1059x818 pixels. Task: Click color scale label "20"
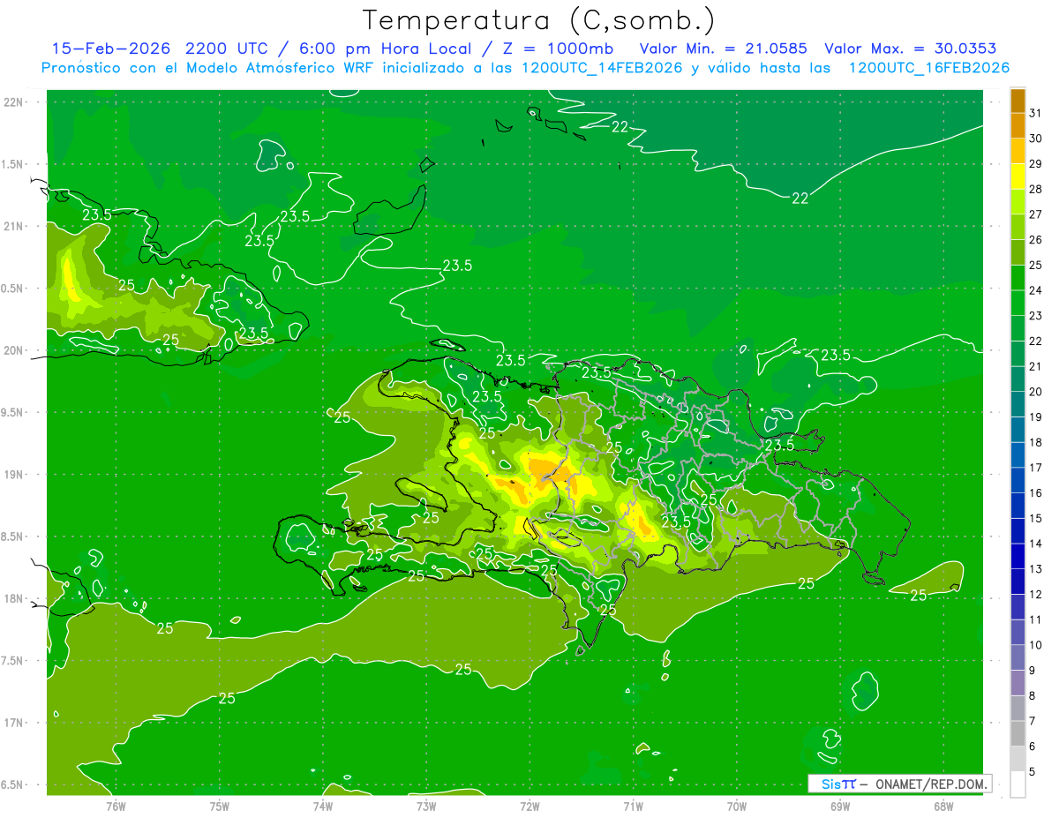tap(1036, 392)
